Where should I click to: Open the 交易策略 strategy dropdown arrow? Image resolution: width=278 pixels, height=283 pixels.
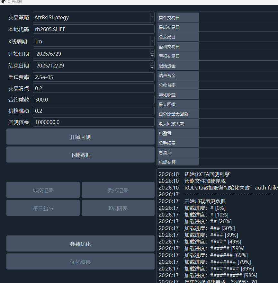pos(152,17)
